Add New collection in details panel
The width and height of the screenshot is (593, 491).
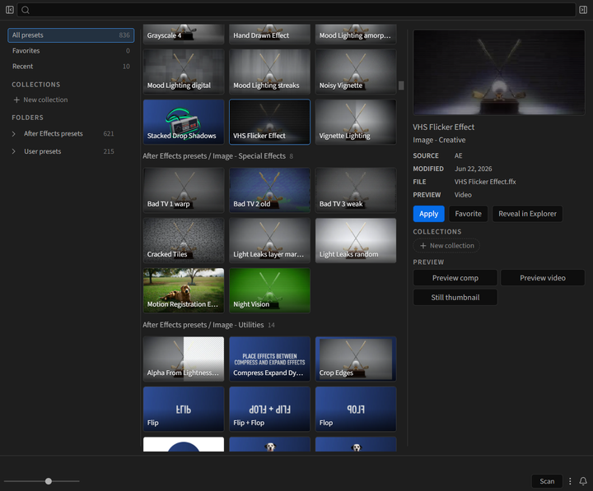coord(446,245)
